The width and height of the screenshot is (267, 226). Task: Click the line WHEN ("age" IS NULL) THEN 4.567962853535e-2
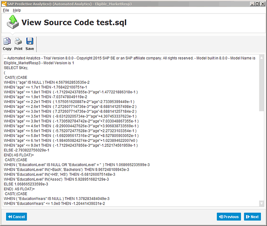click(47, 82)
